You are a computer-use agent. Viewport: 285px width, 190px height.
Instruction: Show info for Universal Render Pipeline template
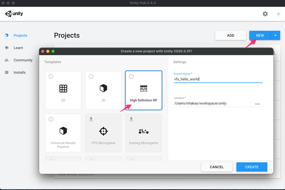click(51, 119)
